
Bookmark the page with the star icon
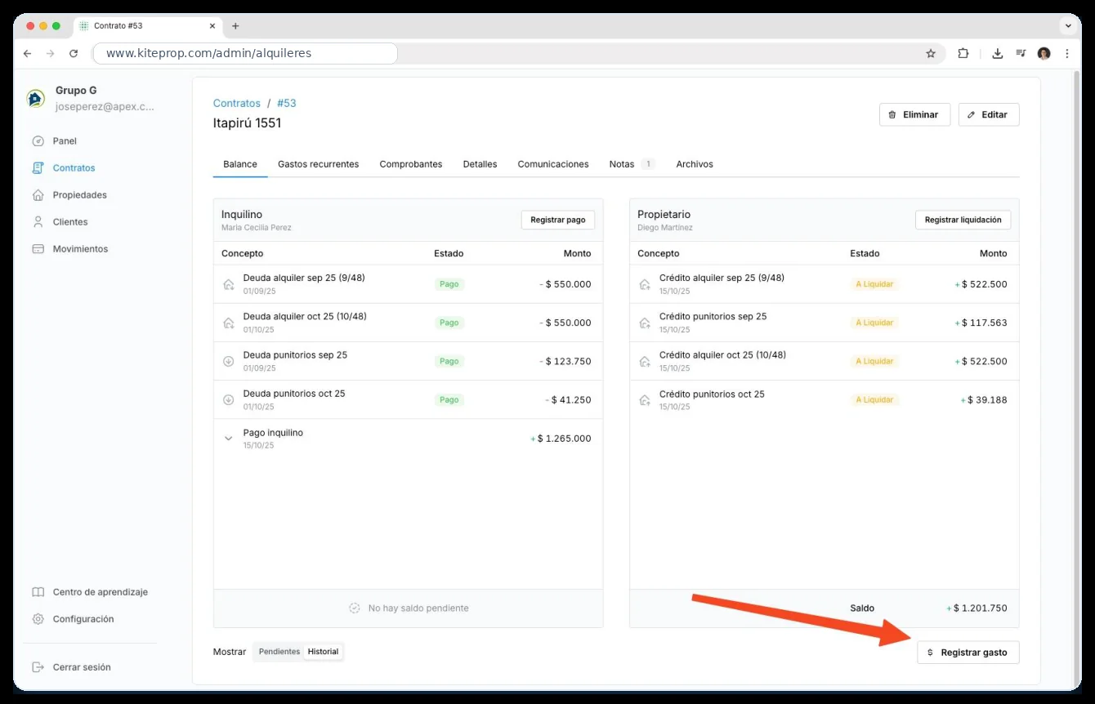(x=931, y=54)
